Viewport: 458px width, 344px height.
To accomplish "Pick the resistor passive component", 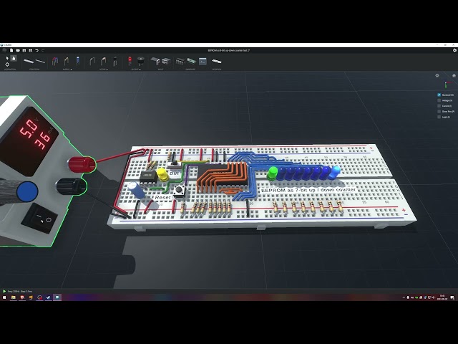I will [x=67, y=61].
